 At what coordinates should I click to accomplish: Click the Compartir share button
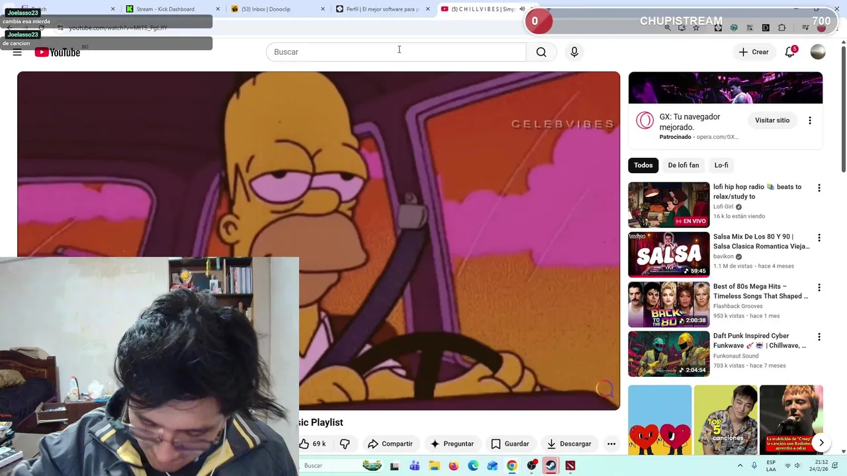(x=390, y=444)
